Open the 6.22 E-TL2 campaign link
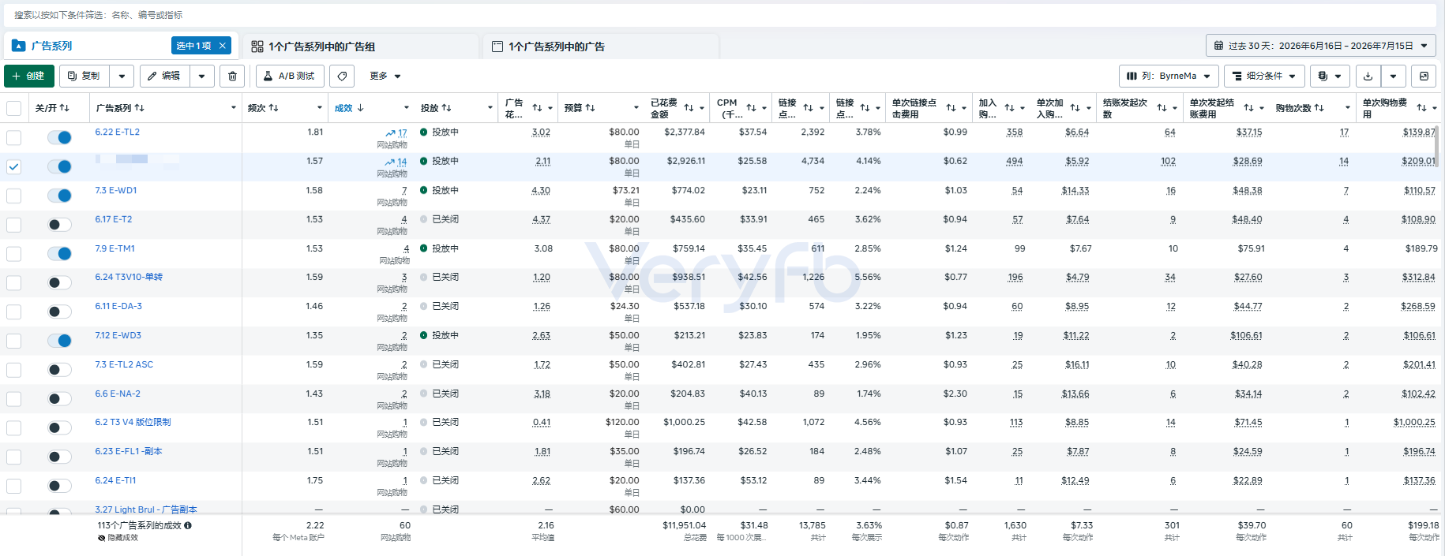 click(x=118, y=132)
